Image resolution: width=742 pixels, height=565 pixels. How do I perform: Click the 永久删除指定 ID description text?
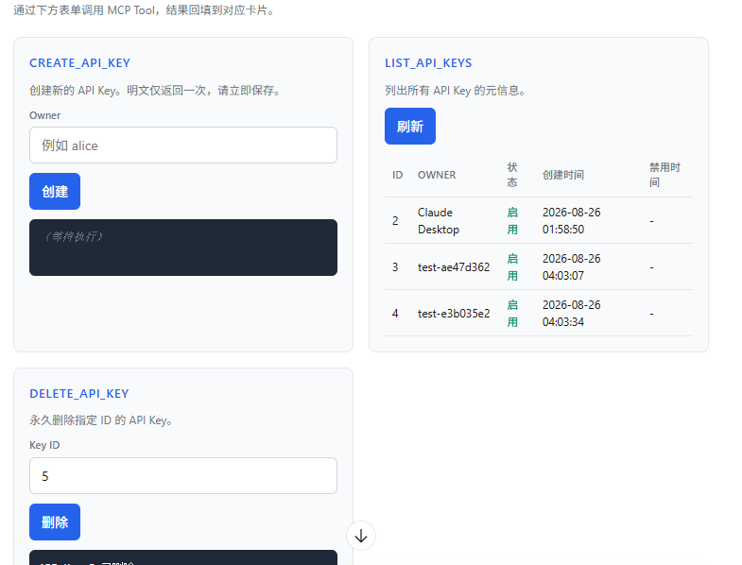point(101,420)
